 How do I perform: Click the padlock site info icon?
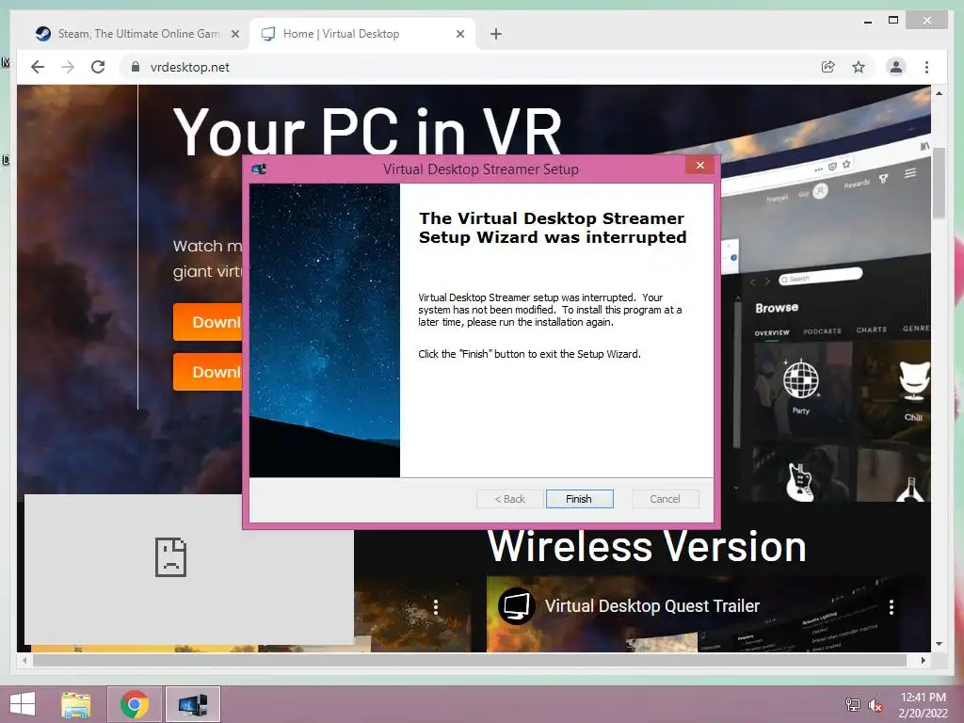(x=136, y=67)
